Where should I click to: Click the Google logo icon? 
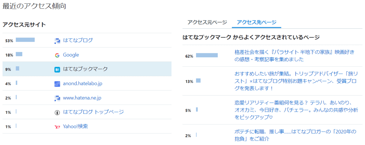coord(57,55)
